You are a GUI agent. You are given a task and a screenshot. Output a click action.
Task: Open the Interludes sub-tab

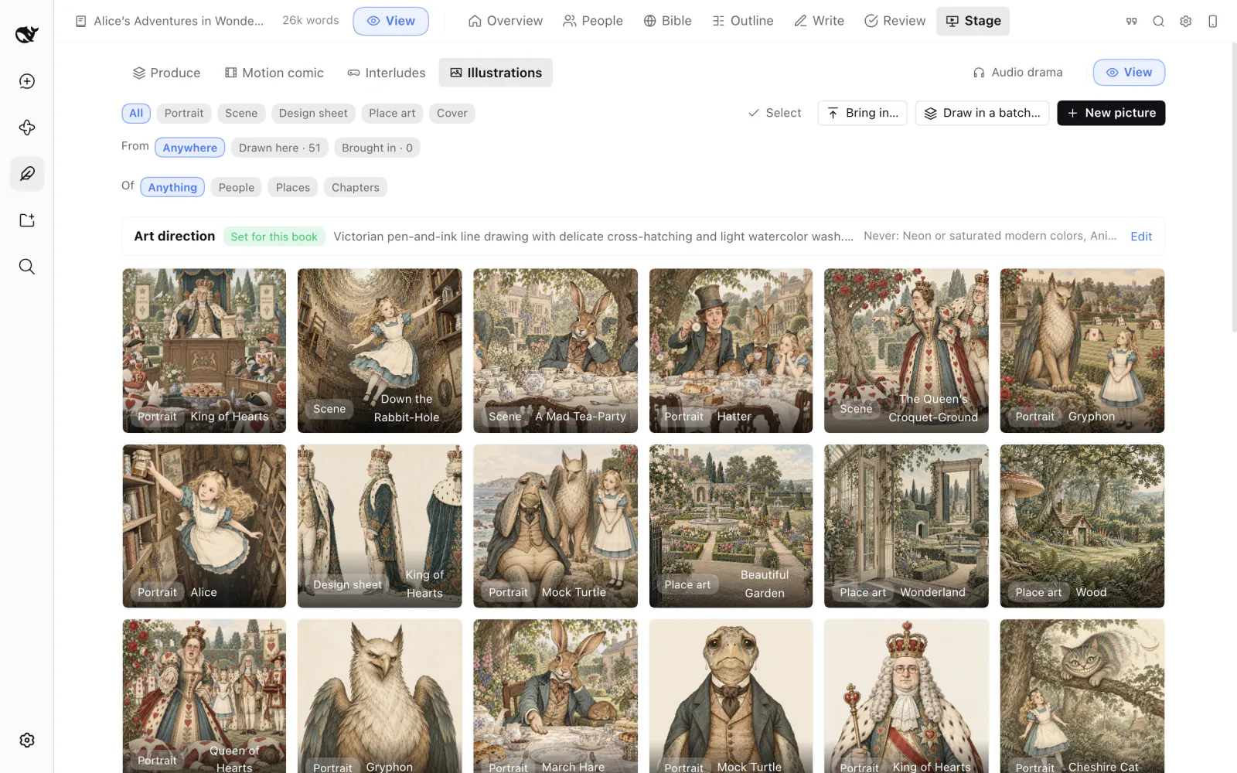[x=387, y=73]
